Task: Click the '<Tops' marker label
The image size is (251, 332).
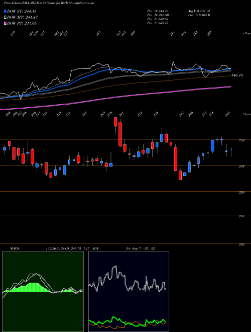Action: tap(246, 34)
